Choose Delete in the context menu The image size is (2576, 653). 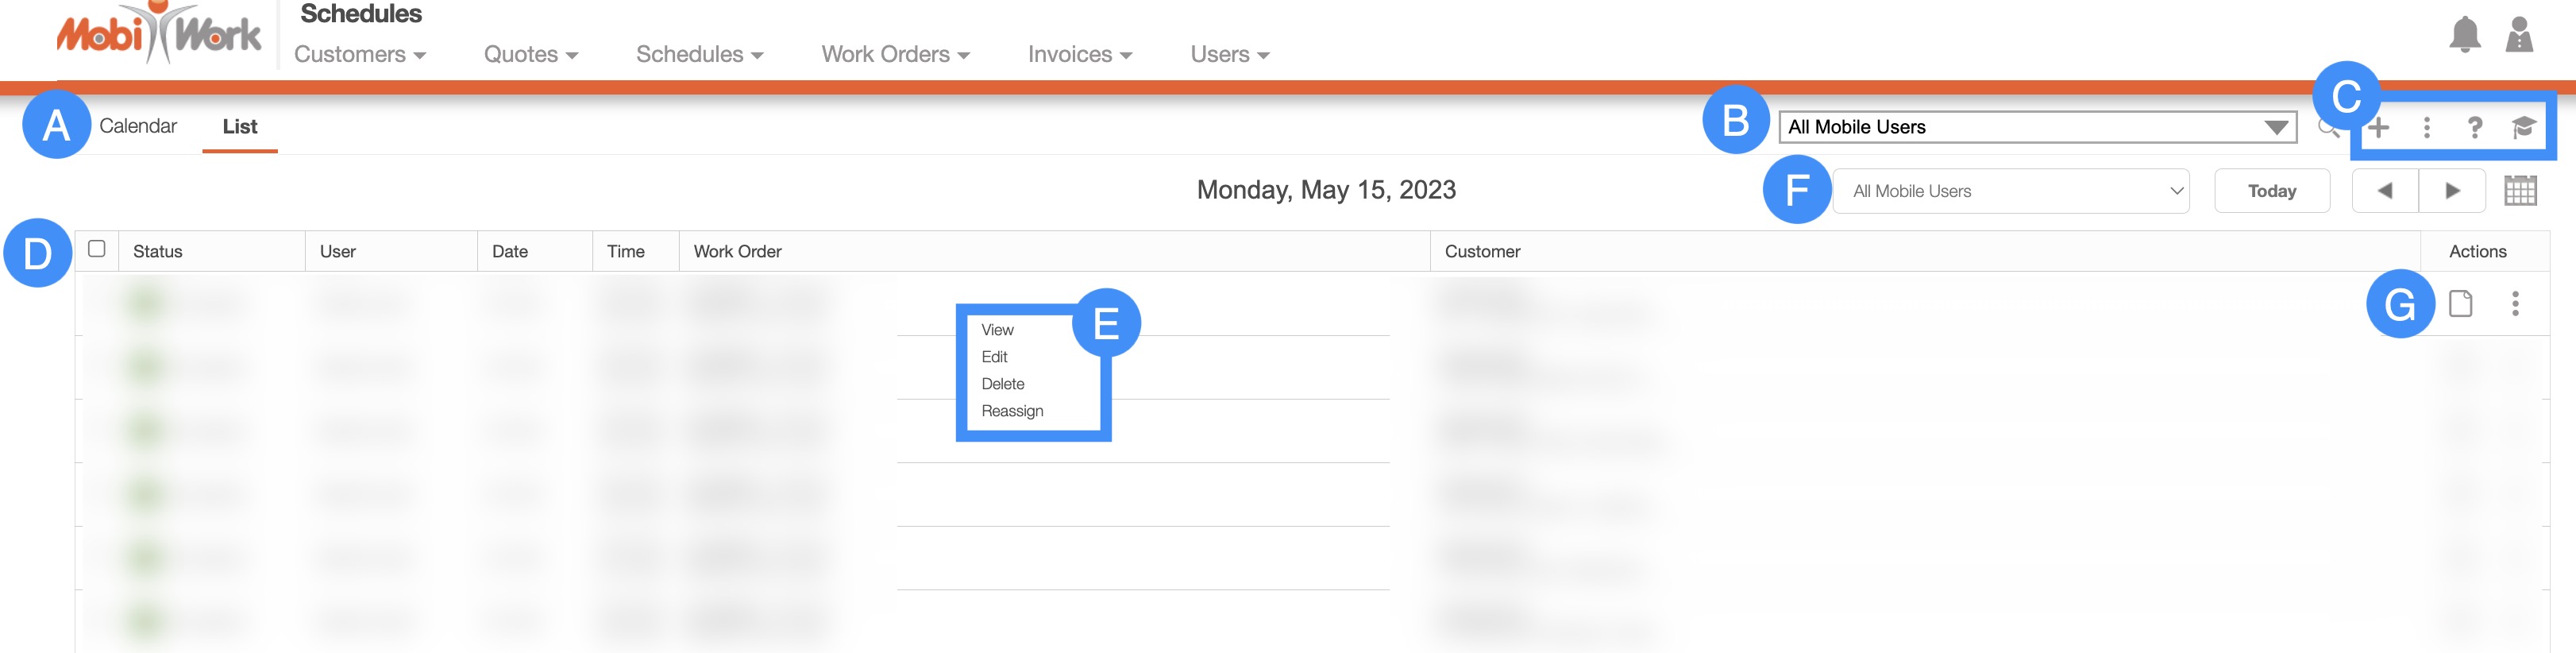[1002, 384]
